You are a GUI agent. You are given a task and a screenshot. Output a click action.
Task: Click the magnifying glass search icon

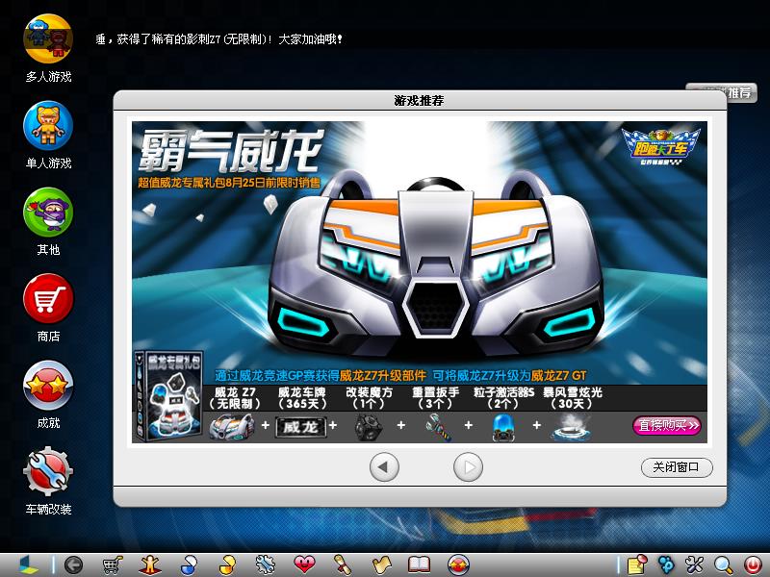pyautogui.click(x=724, y=565)
